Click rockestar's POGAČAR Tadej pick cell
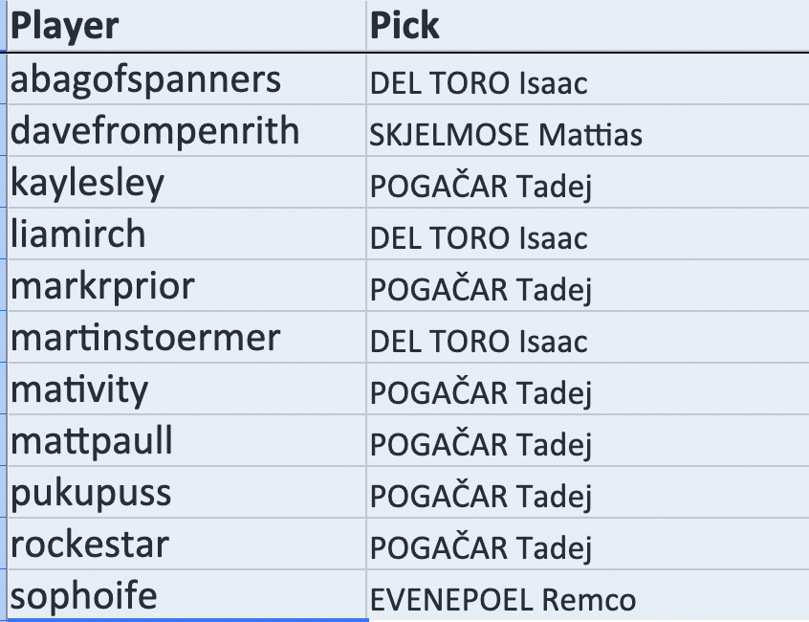Screen dimensions: 809x622 pos(587,547)
